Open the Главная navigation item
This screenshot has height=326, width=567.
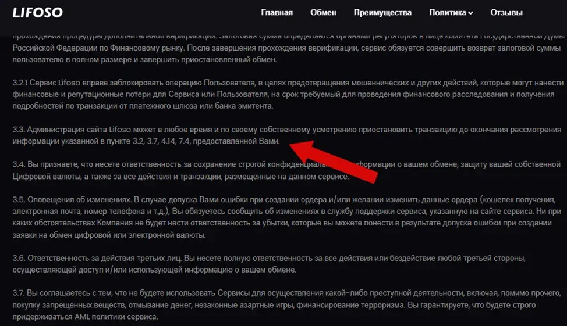coord(277,13)
